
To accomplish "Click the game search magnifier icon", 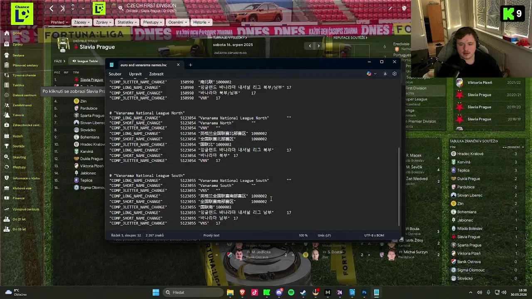I will coord(121,8).
